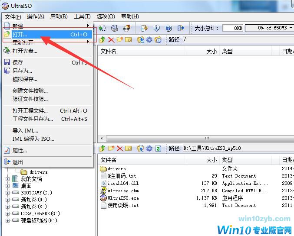Click the refresh icon in the lower local toolbar
This screenshot has height=236, width=294.
coord(158,148)
